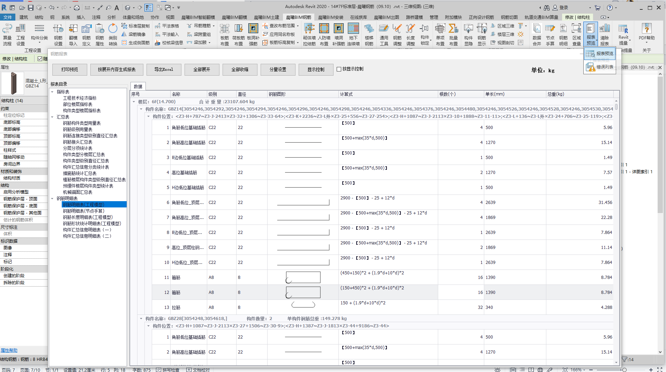This screenshot has height=372, width=666.
Task: Open the 属性帮助 link
Action: (x=9, y=350)
